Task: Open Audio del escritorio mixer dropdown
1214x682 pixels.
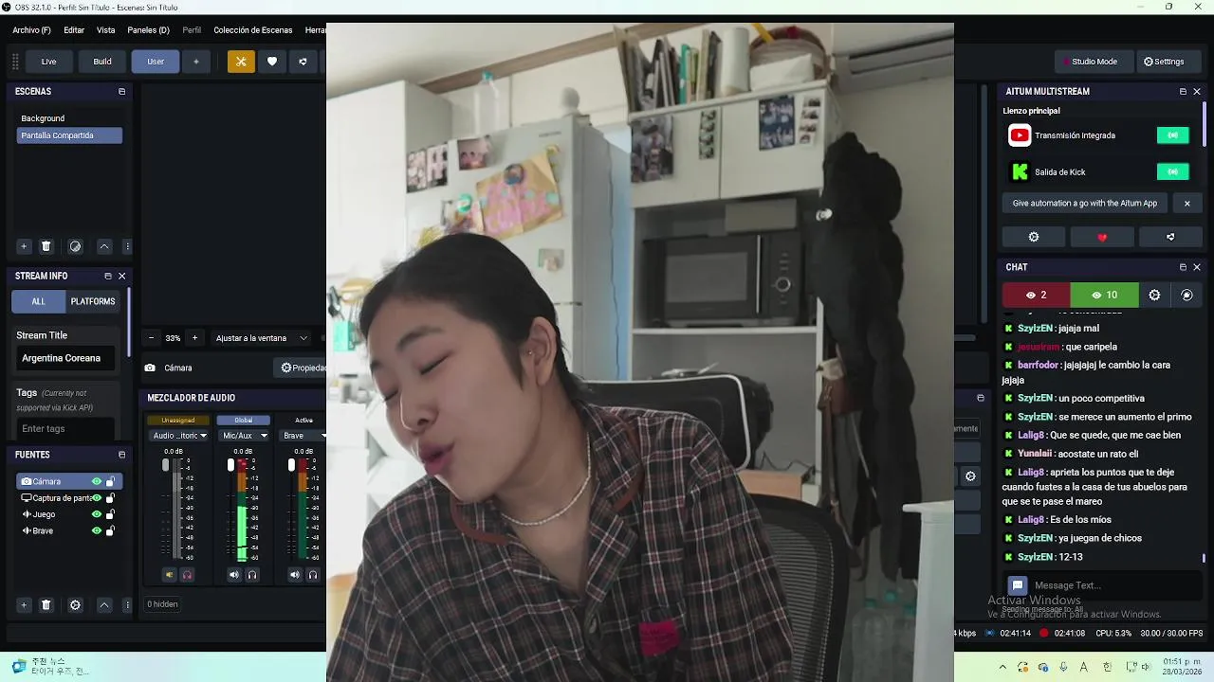Action: click(179, 436)
